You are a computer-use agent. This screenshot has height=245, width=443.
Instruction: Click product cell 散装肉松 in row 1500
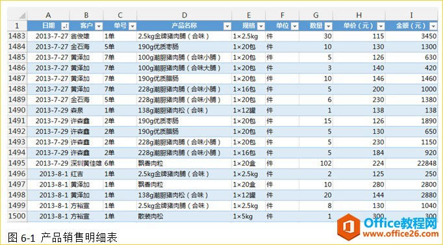(184, 216)
